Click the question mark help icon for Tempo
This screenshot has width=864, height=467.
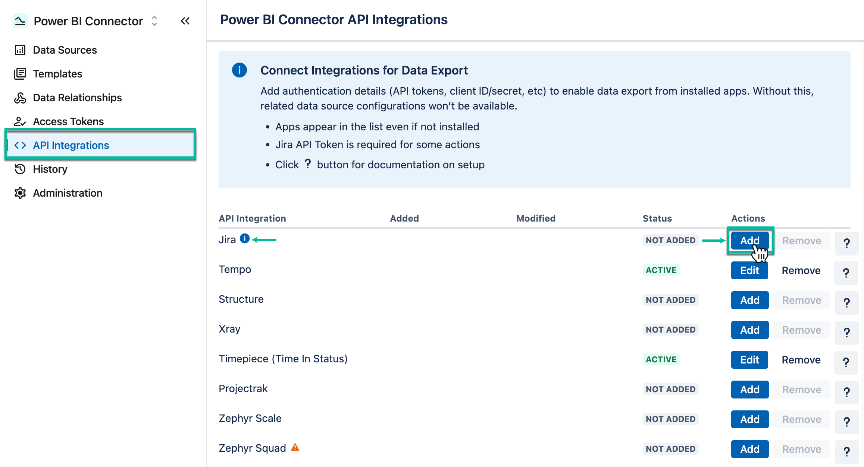tap(846, 273)
